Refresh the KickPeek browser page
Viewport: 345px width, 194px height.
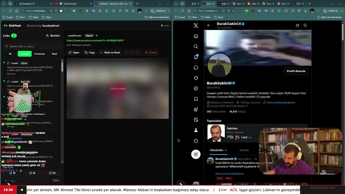(10, 11)
